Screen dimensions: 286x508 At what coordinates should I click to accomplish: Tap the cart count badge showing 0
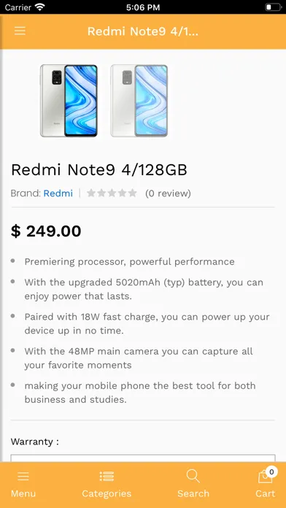(271, 472)
